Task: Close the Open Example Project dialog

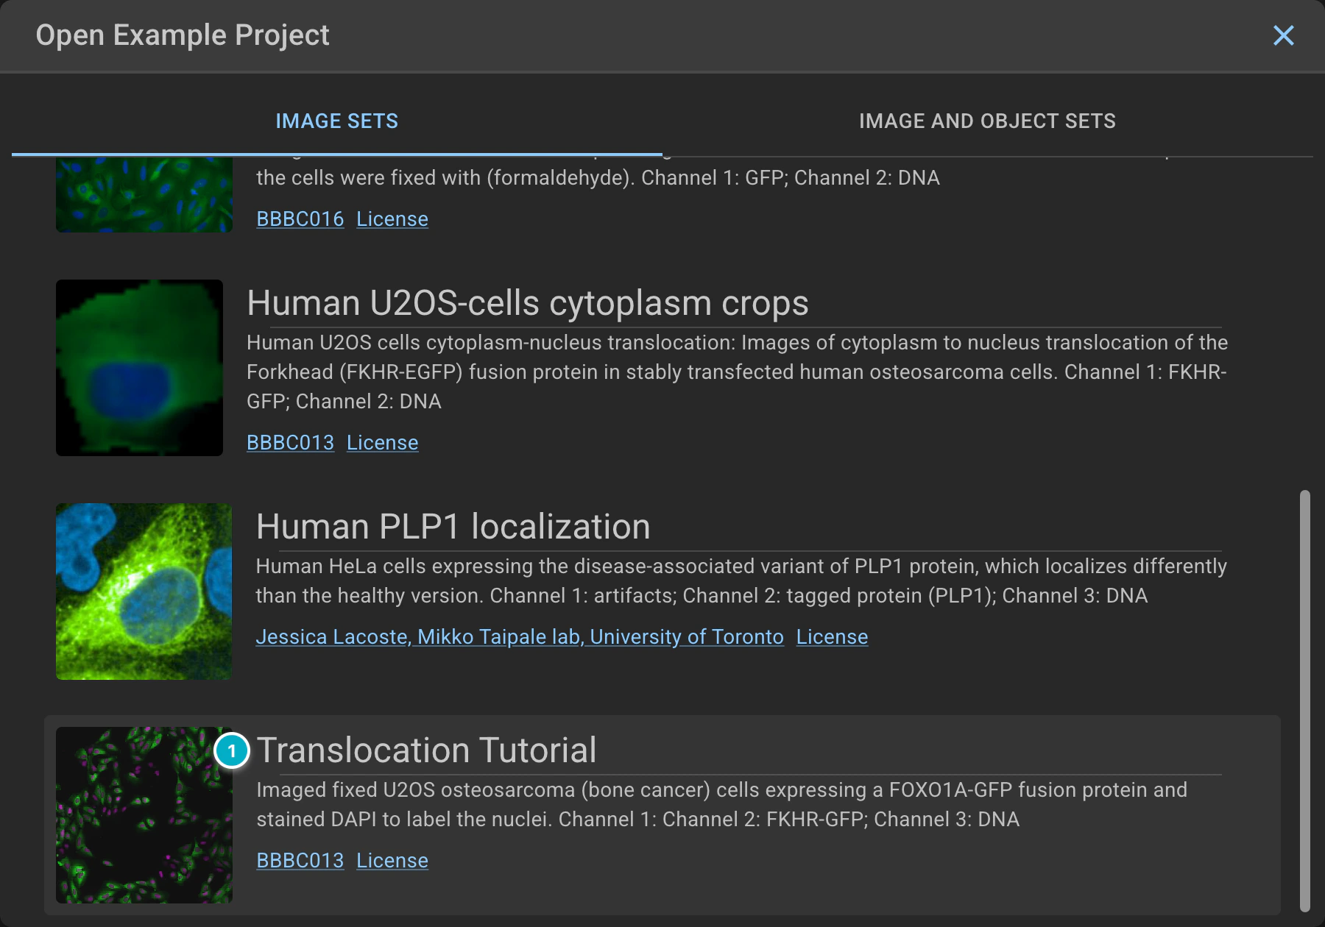Action: [1283, 35]
